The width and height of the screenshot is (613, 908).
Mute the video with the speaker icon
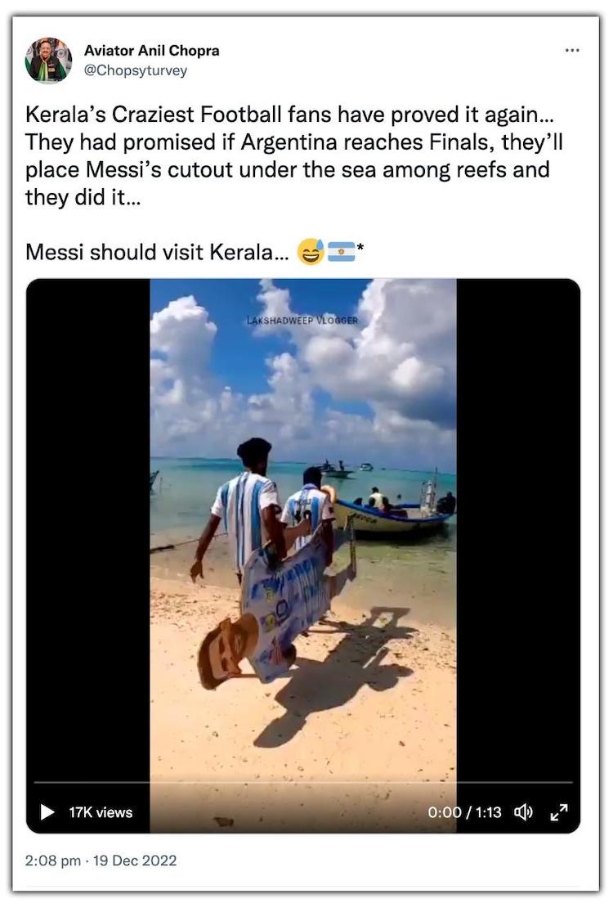[x=523, y=811]
